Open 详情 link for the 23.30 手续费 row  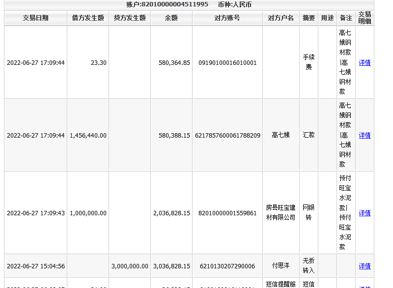[x=365, y=63]
